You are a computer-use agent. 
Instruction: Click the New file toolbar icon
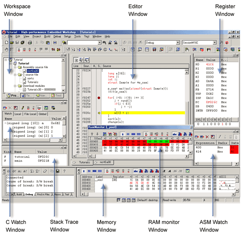click(x=7, y=42)
